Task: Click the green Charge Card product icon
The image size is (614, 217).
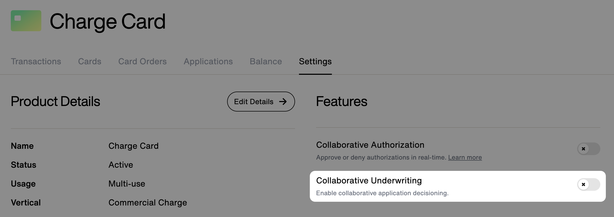Action: tap(26, 21)
